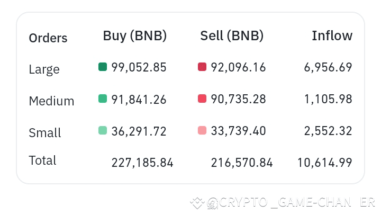This screenshot has width=381, height=214.
Task: Select the Sell (BNB) column header
Action: click(232, 36)
